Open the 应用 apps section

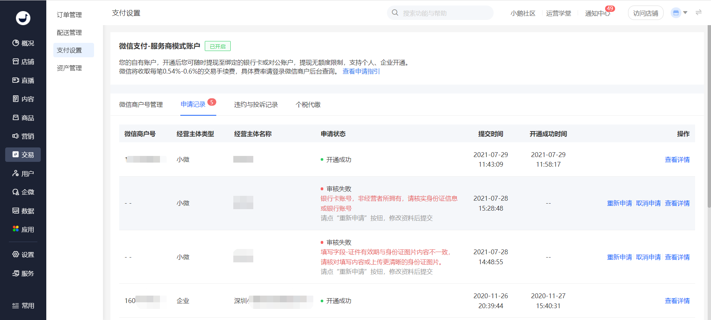(23, 229)
